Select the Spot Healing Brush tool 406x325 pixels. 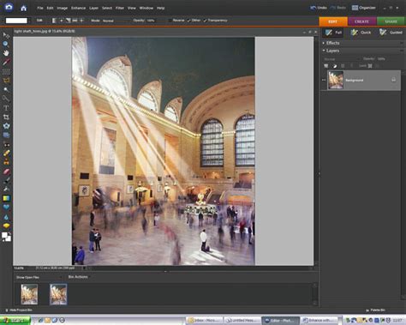pyautogui.click(x=6, y=153)
